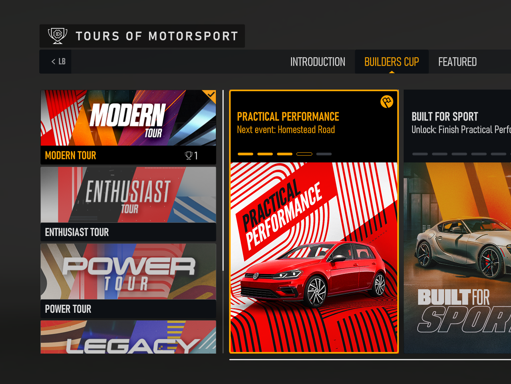511x384 pixels.
Task: Click the completed checkmark on Modern Tour
Action: (211, 95)
